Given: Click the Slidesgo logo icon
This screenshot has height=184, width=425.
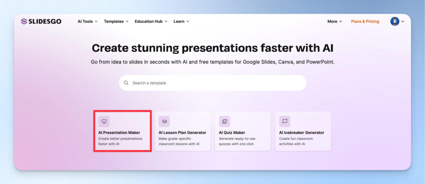Looking at the screenshot, I should click(24, 22).
